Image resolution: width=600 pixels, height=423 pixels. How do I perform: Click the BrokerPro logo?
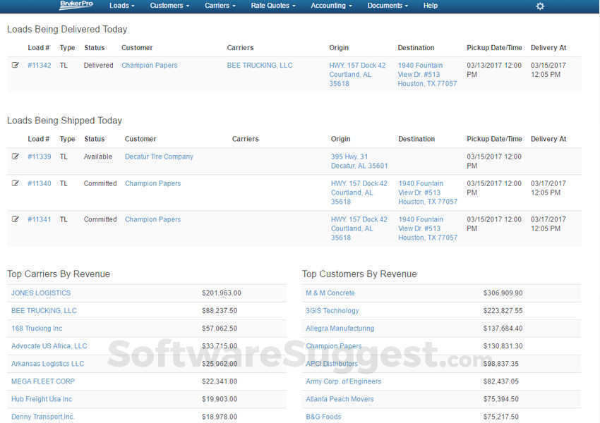click(x=76, y=5)
